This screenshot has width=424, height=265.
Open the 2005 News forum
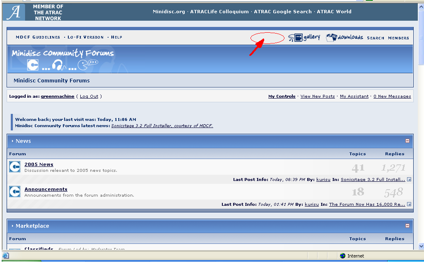coord(39,164)
